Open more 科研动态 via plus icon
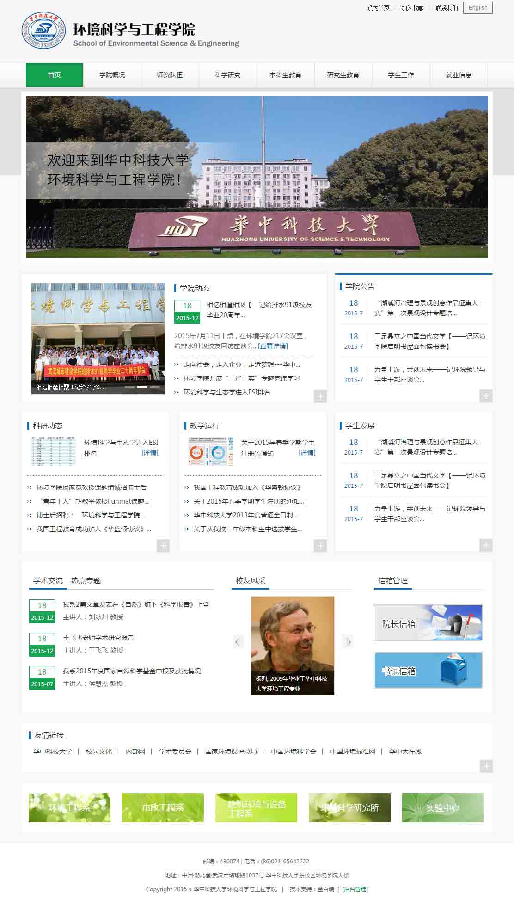 (x=163, y=546)
